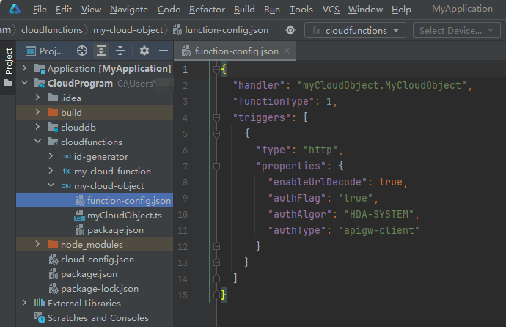Open the cloudfunctions run configuration dropdown
This screenshot has width=506, height=327.
(x=355, y=30)
